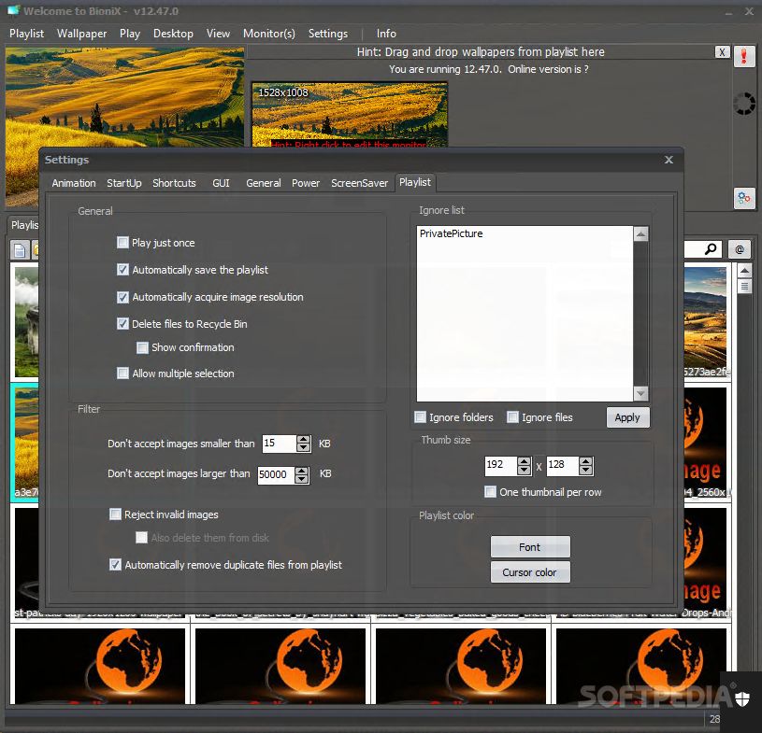
Task: Click the large wallpaper preview image
Action: (124, 97)
